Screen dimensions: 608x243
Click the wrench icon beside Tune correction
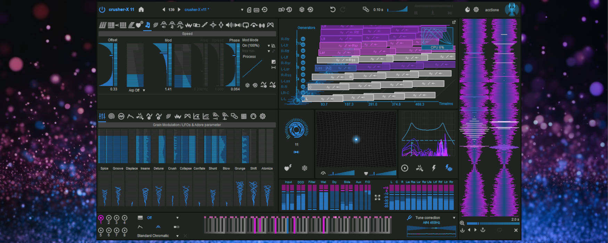(x=409, y=218)
